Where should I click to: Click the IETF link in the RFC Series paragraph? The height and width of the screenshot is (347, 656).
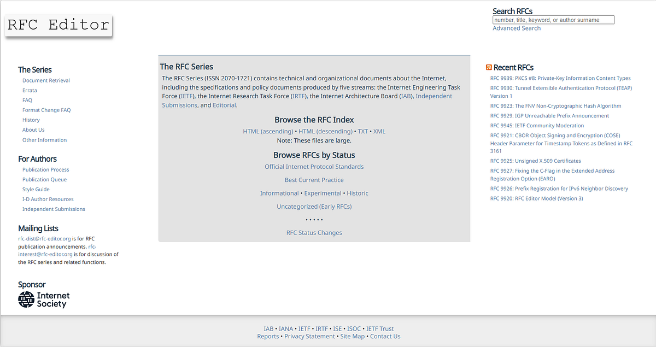tap(187, 96)
